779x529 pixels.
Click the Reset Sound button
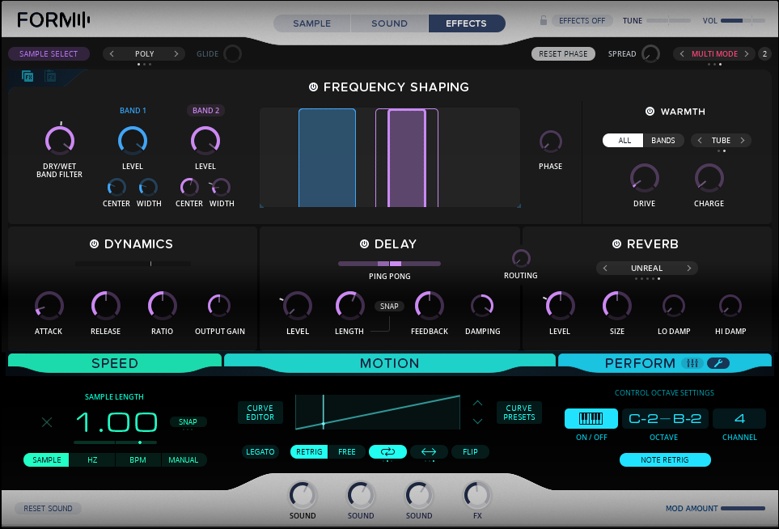[x=49, y=508]
